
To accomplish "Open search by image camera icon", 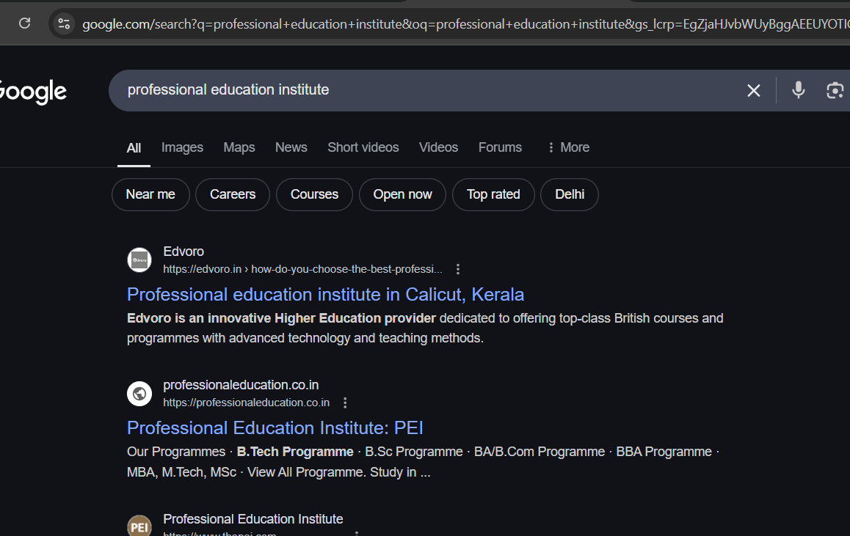I will tap(835, 90).
